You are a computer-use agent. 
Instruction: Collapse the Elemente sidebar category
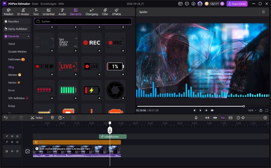click(28, 36)
